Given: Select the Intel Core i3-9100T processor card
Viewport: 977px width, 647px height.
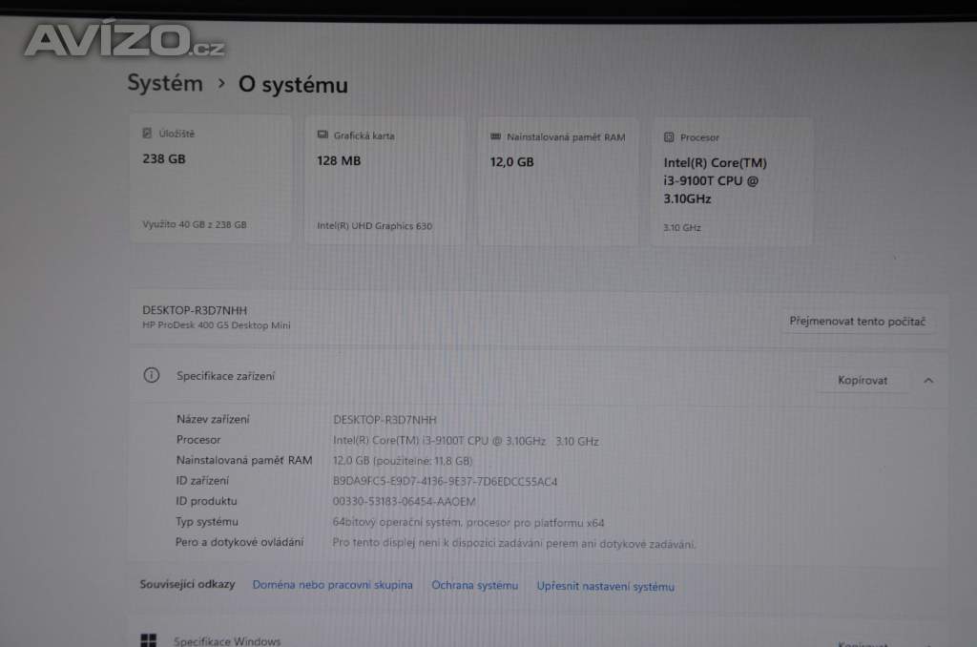Looking at the screenshot, I should [732, 182].
